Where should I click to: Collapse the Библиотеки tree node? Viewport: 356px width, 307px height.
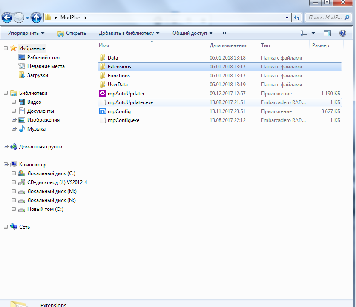pyautogui.click(x=6, y=93)
